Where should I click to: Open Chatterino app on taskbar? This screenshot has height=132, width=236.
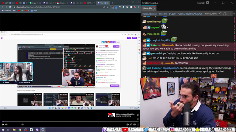[43, 130]
